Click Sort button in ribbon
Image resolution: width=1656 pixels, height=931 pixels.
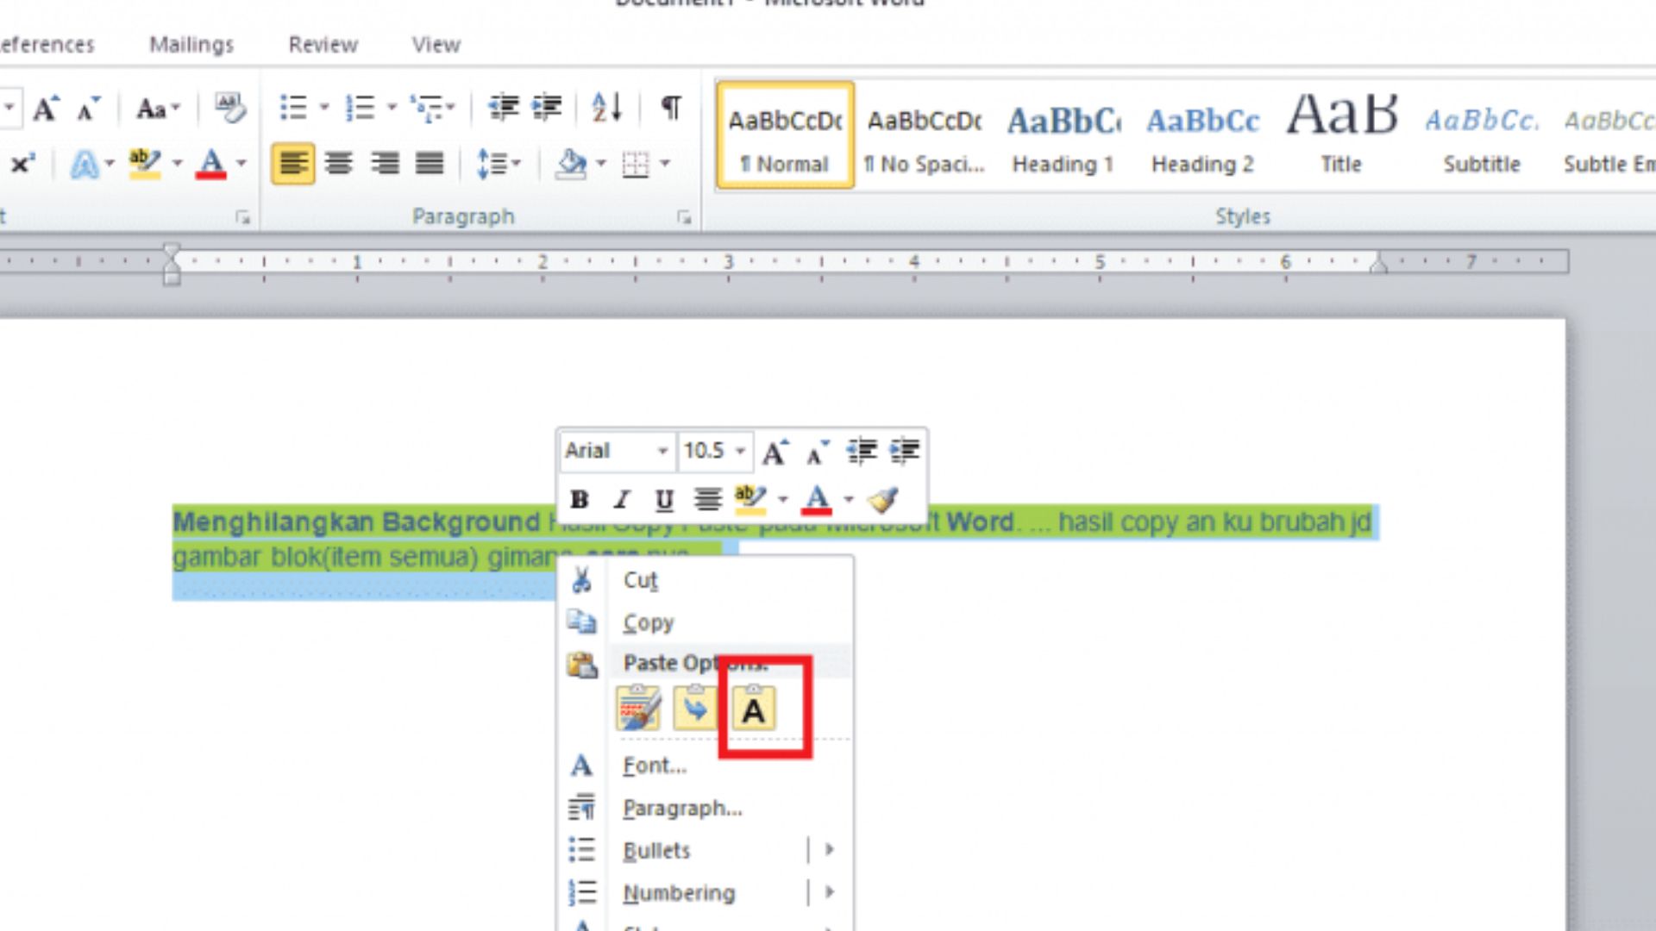pyautogui.click(x=606, y=108)
